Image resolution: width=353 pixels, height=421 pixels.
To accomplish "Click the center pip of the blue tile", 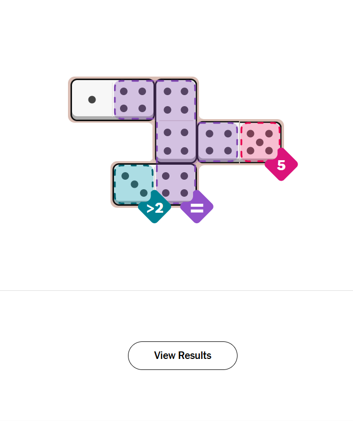I will pyautogui.click(x=134, y=184).
